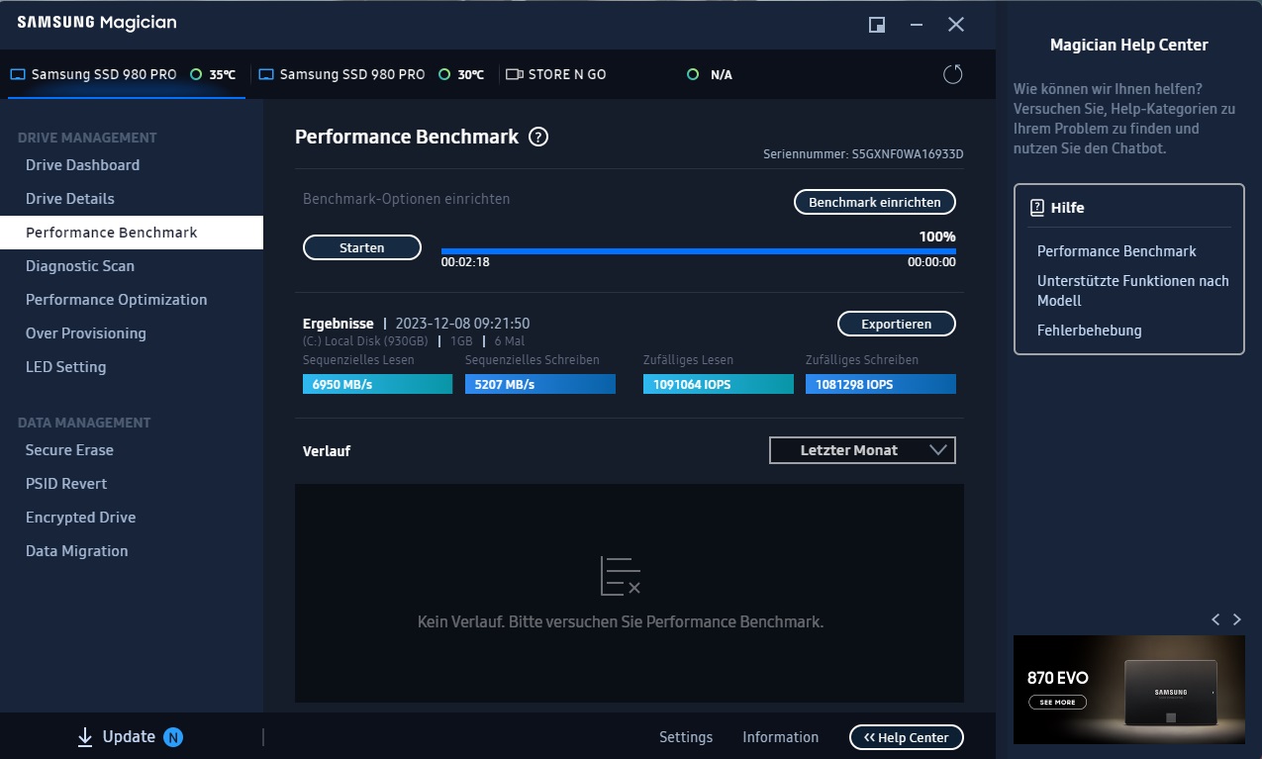The width and height of the screenshot is (1262, 759).
Task: Select Performance Benchmark in sidebar
Action: click(x=132, y=233)
